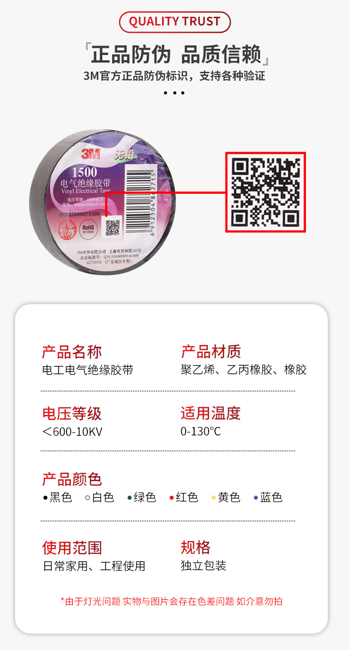
Task: Click the 适用温度 heading
Action: pos(210,414)
